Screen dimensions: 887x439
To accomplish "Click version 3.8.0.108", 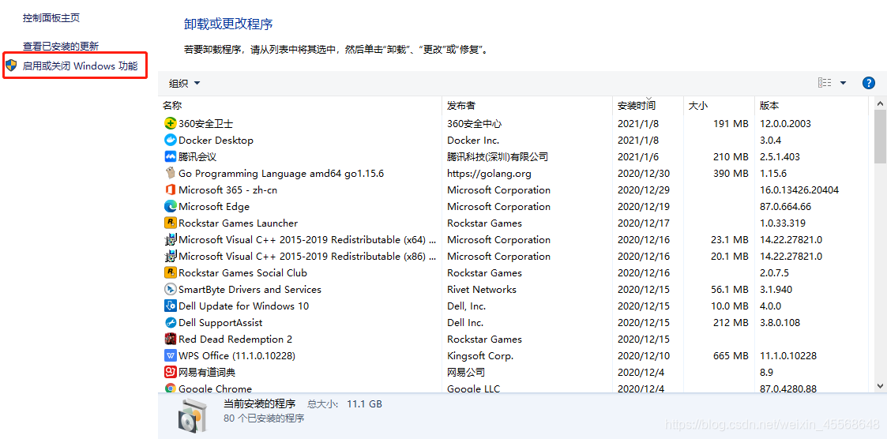I will pos(780,322).
